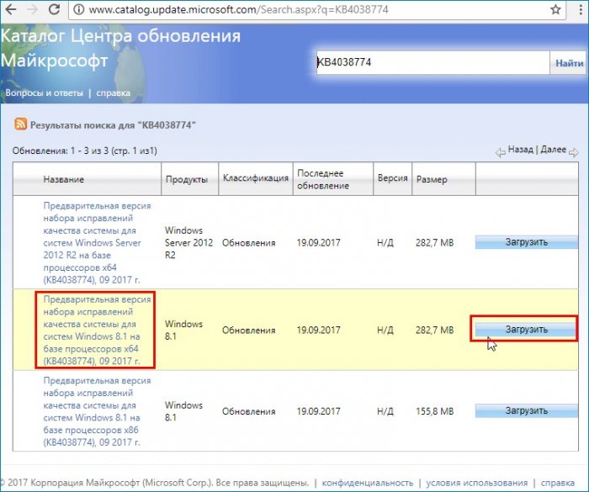This screenshot has width=589, height=492.
Task: Open the Windows 8.1 x86 update link
Action: coord(97,411)
